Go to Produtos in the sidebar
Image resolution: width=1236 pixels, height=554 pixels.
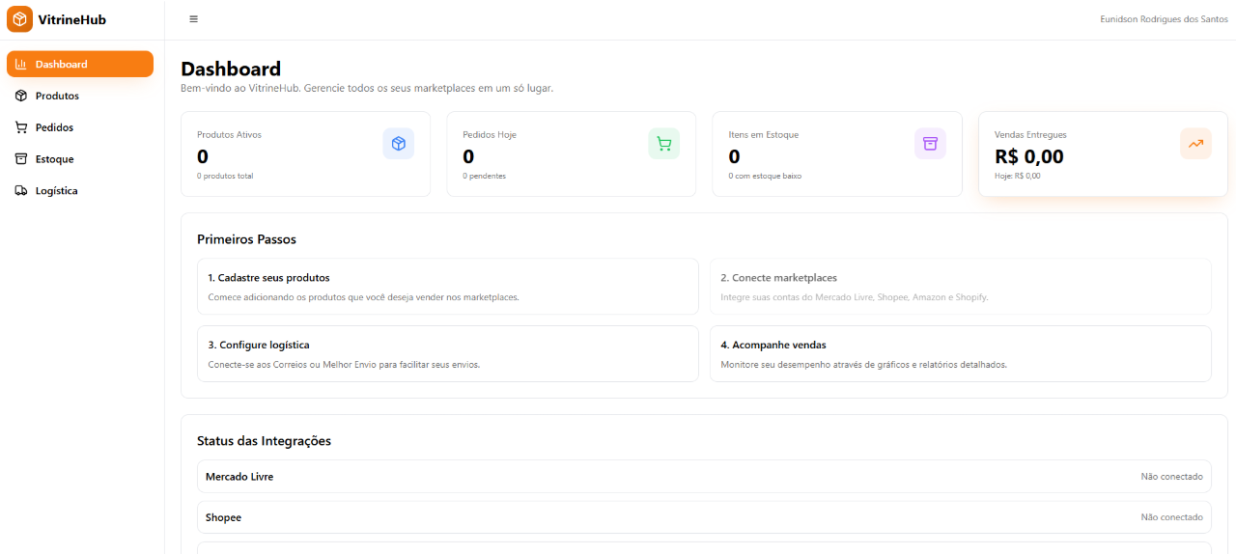click(x=58, y=97)
